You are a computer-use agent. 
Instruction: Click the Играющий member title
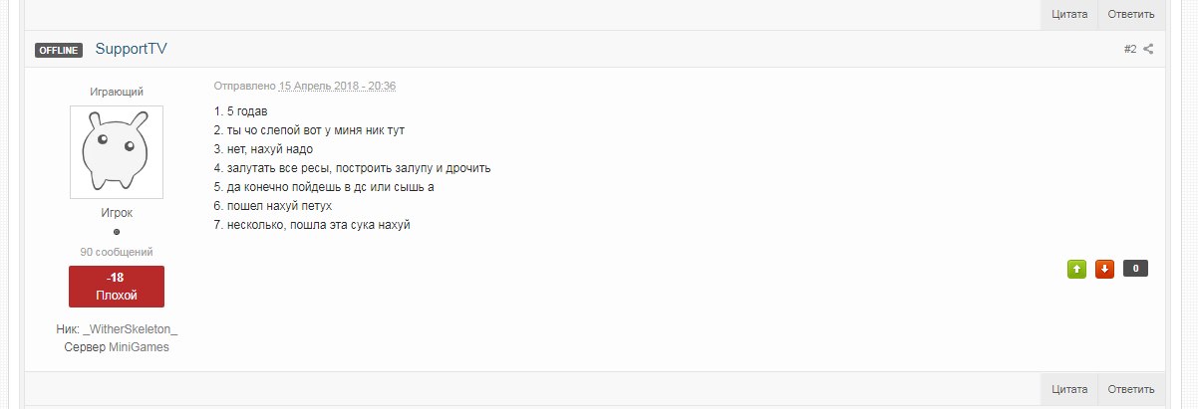[x=117, y=92]
